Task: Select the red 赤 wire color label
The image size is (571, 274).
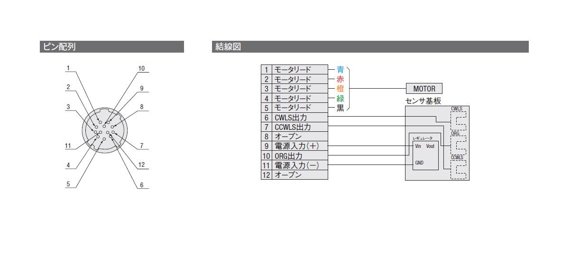Action: click(x=340, y=79)
